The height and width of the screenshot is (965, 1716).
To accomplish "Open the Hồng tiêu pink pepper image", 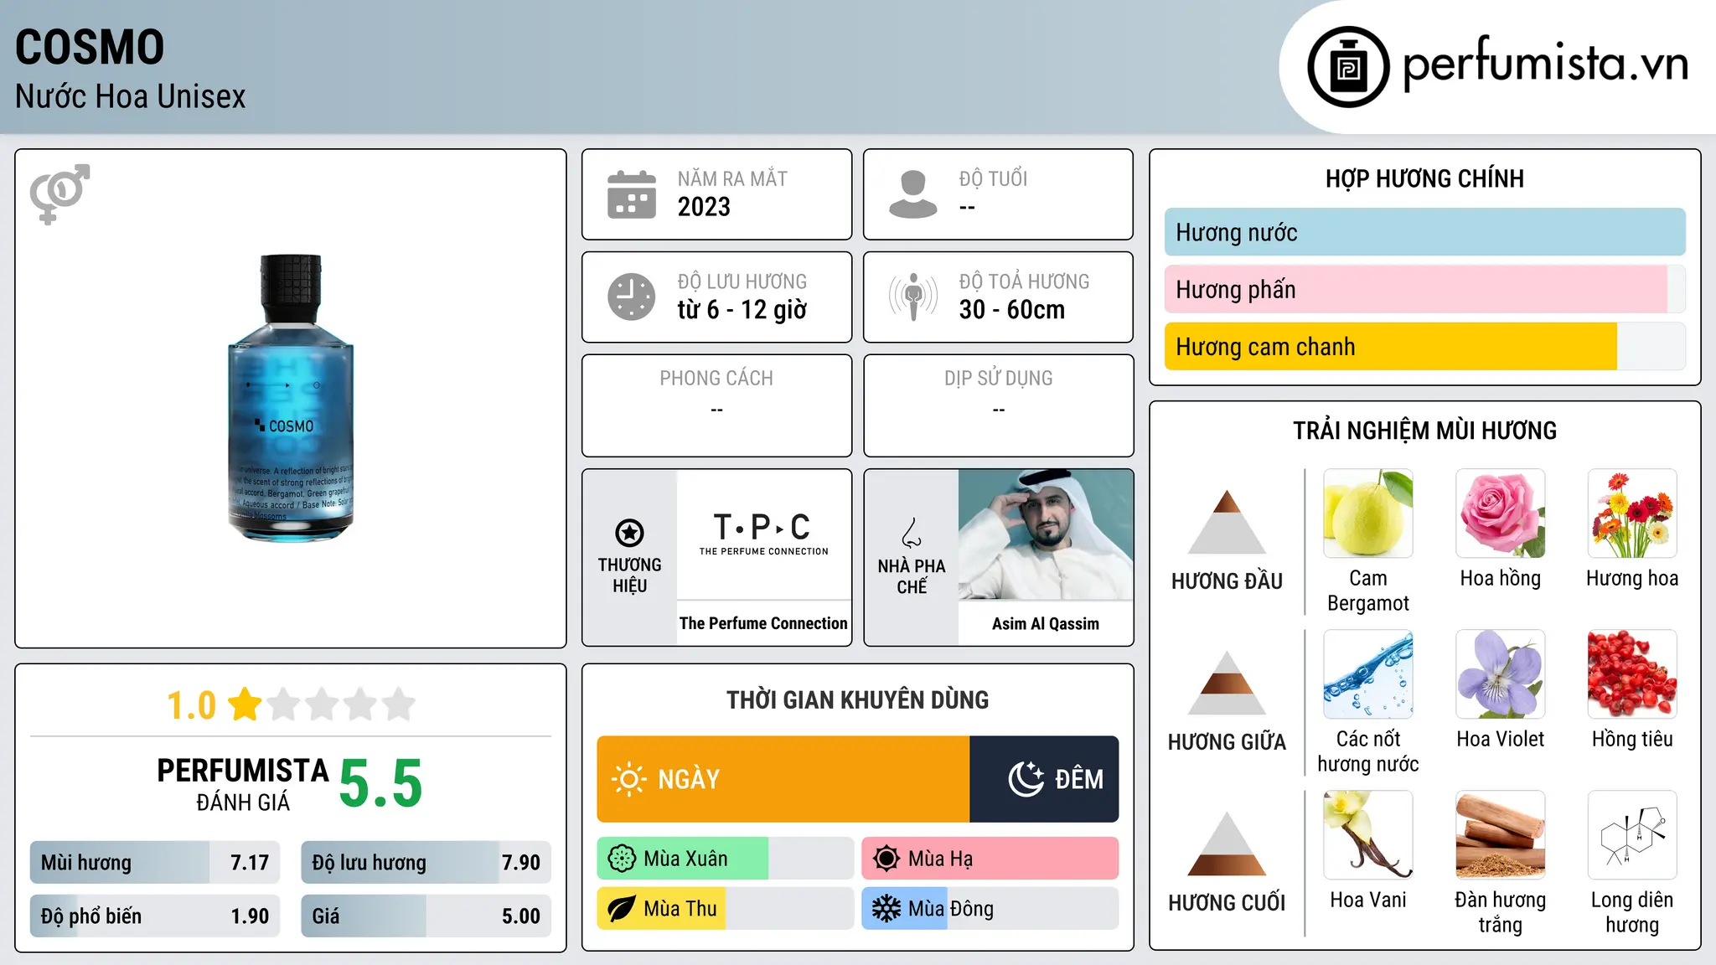I will point(1632,674).
